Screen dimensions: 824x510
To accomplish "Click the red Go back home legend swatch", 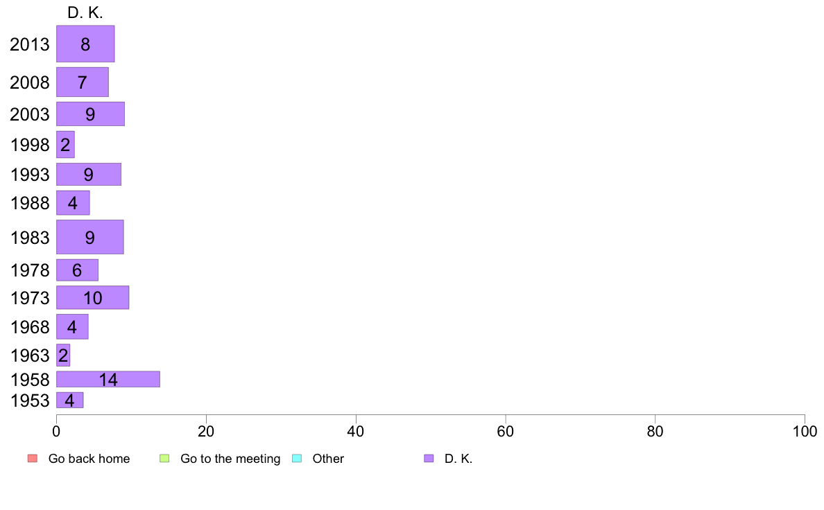I will pyautogui.click(x=33, y=459).
